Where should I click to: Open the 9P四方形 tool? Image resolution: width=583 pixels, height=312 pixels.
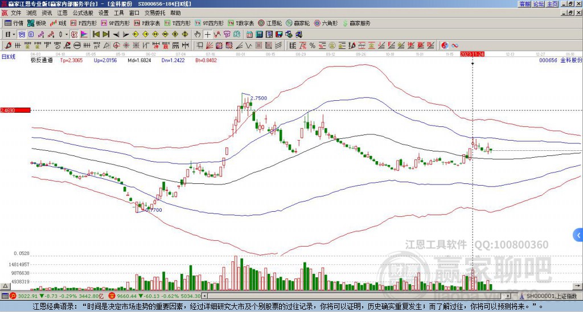pos(115,23)
